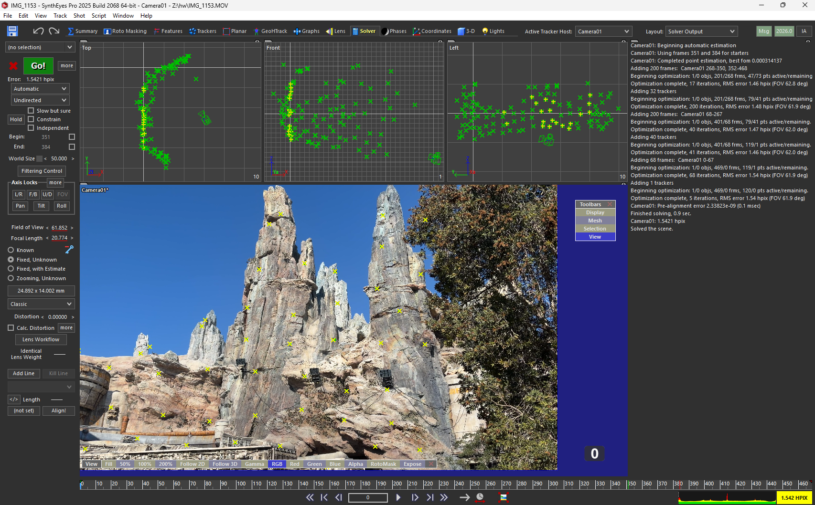Jump to the last frame icon
The width and height of the screenshot is (815, 505).
click(444, 497)
